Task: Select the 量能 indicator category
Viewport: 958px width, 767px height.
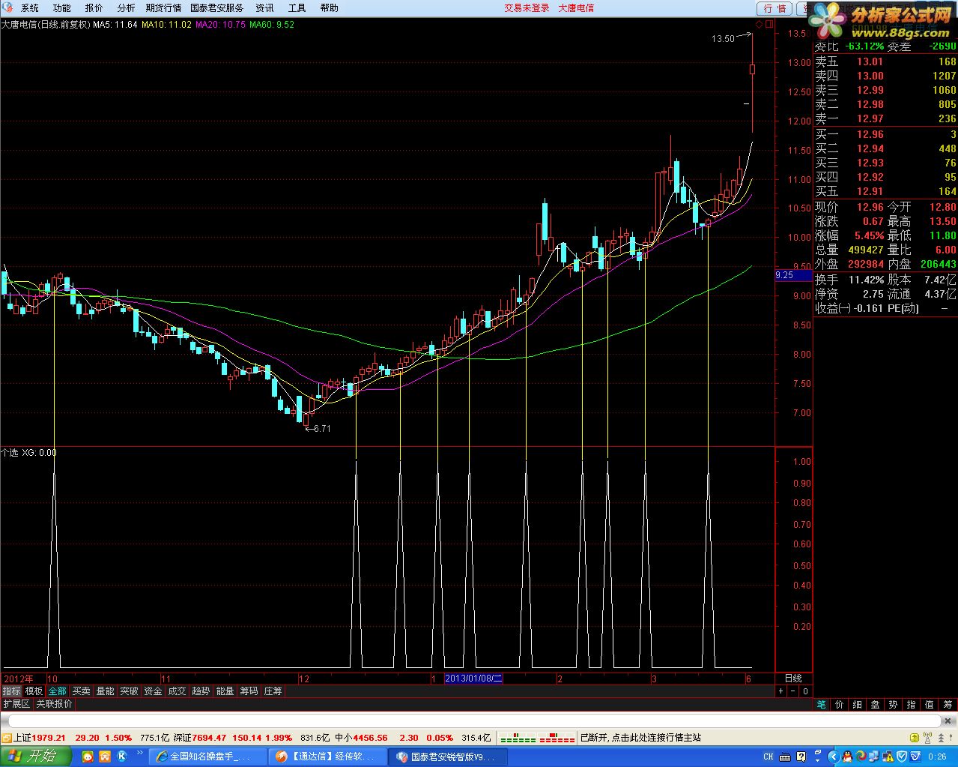Action: pos(105,691)
